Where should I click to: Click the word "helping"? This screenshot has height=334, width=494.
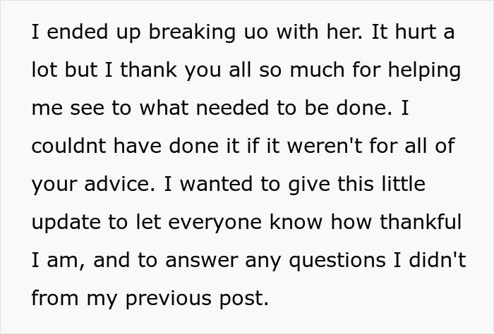click(424, 70)
